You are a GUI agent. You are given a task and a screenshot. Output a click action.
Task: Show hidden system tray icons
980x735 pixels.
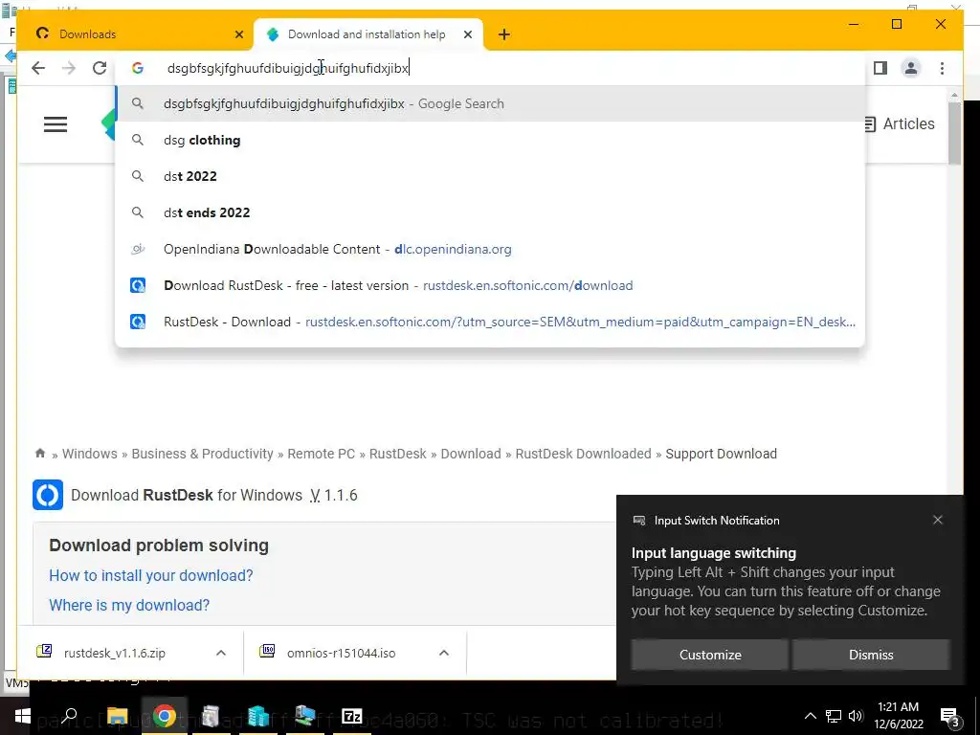tap(810, 716)
